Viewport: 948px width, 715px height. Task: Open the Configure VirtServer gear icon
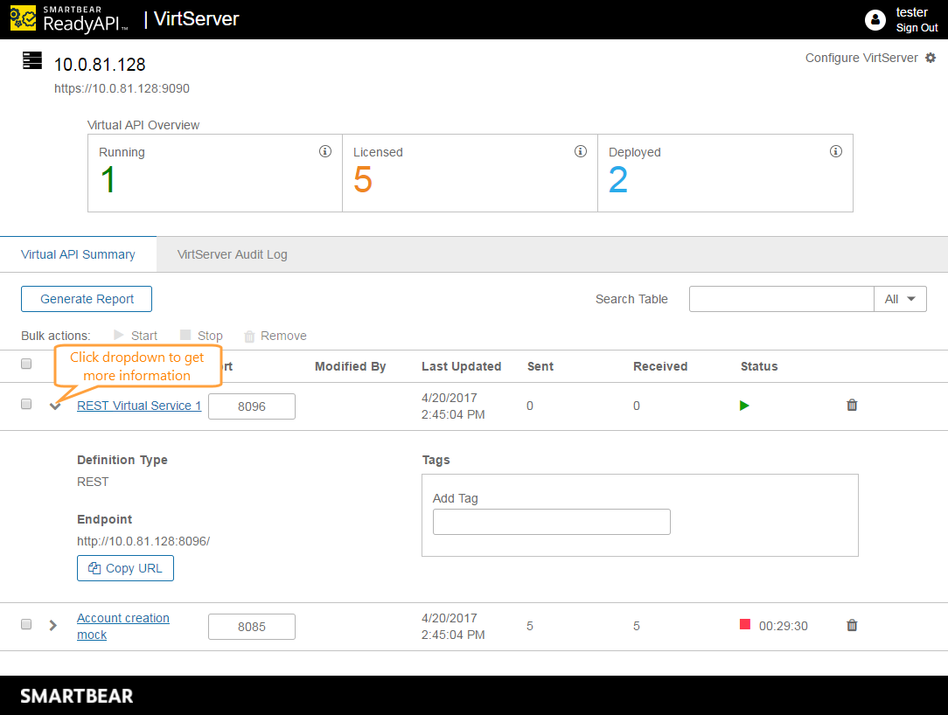(x=931, y=58)
